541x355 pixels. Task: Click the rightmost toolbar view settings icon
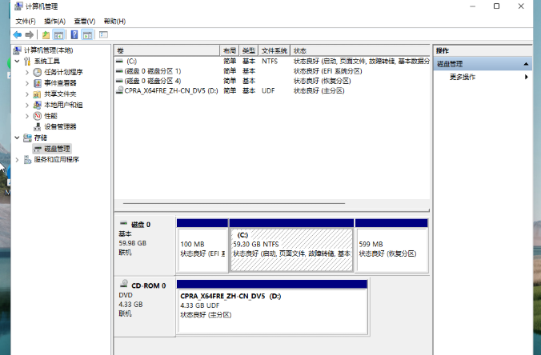pyautogui.click(x=103, y=35)
